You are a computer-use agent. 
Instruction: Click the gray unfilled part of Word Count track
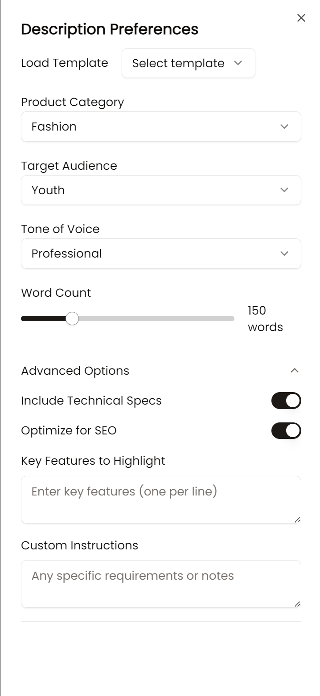pyautogui.click(x=156, y=319)
